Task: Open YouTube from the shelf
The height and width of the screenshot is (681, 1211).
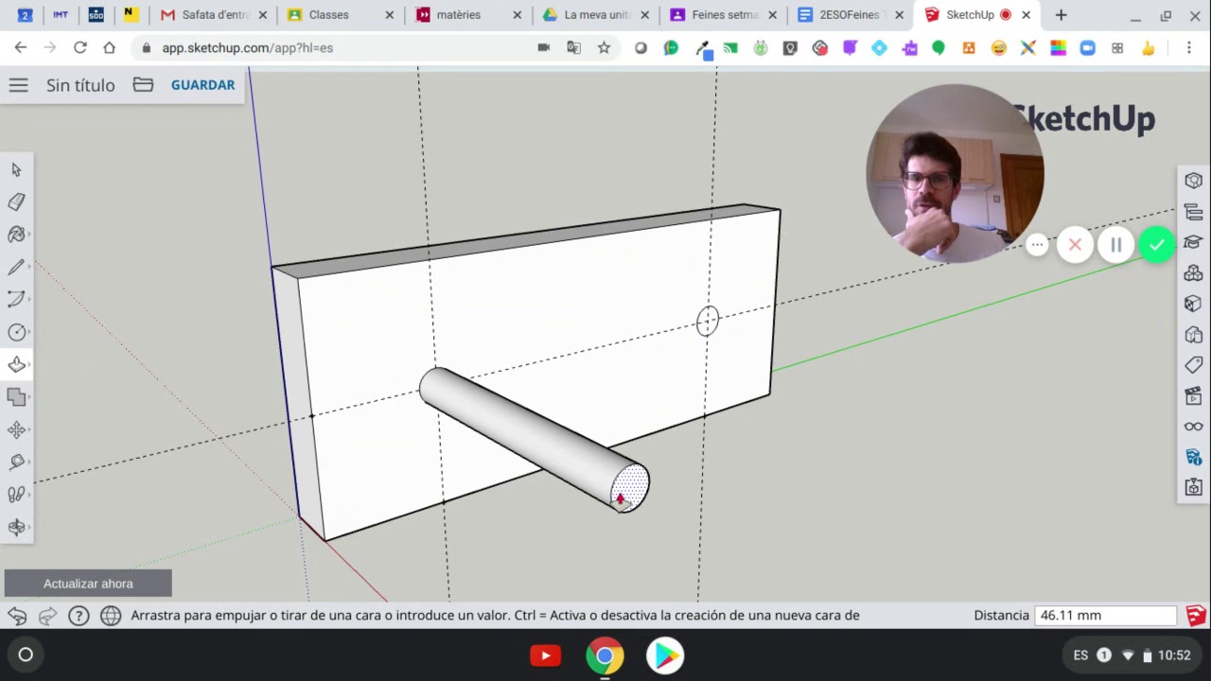Action: coord(545,655)
